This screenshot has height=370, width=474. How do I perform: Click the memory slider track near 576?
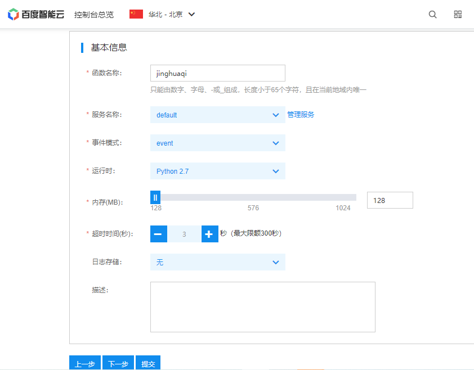tap(253, 197)
